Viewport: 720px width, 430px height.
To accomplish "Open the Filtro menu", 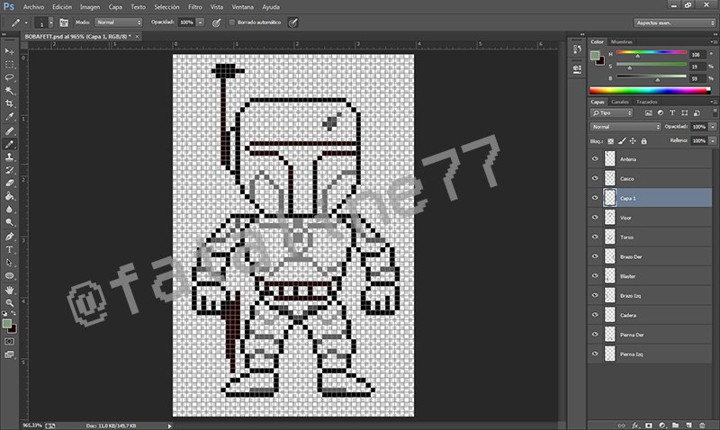I will (x=195, y=7).
